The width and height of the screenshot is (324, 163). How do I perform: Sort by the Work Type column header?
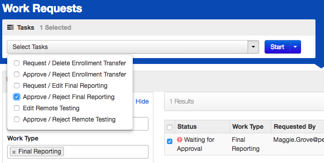[250, 127]
